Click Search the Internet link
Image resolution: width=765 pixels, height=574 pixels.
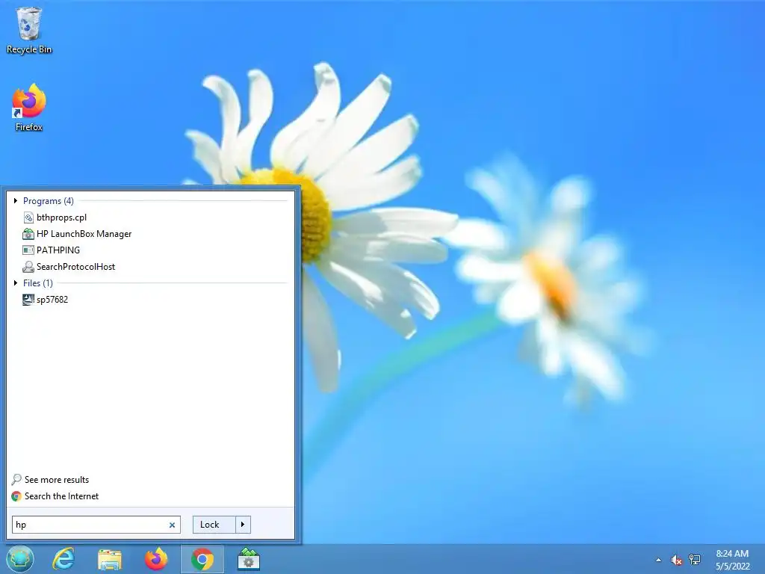click(61, 496)
